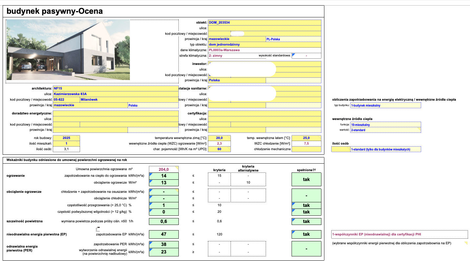Viewport: 470px width, 261px height.
Task: Open dane klimatyczne selection PL0003a-Warszawa
Action: [264, 50]
